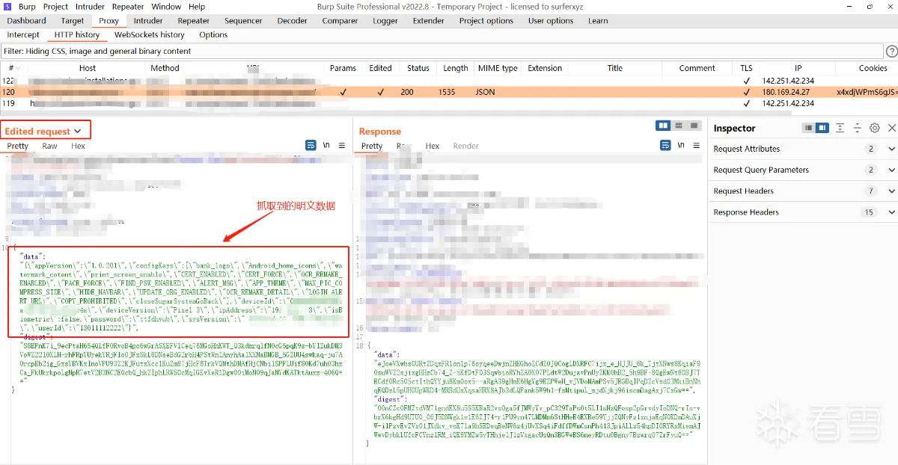
Task: Dock the Inspector panel on the right
Action: 822,128
